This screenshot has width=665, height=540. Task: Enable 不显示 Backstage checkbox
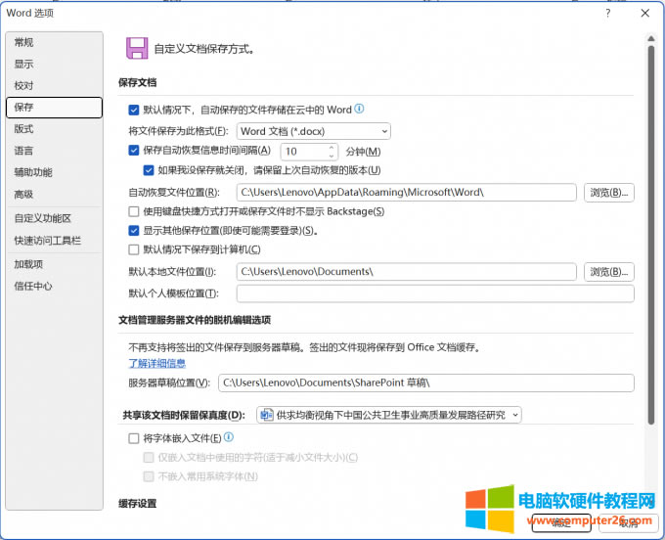click(134, 211)
